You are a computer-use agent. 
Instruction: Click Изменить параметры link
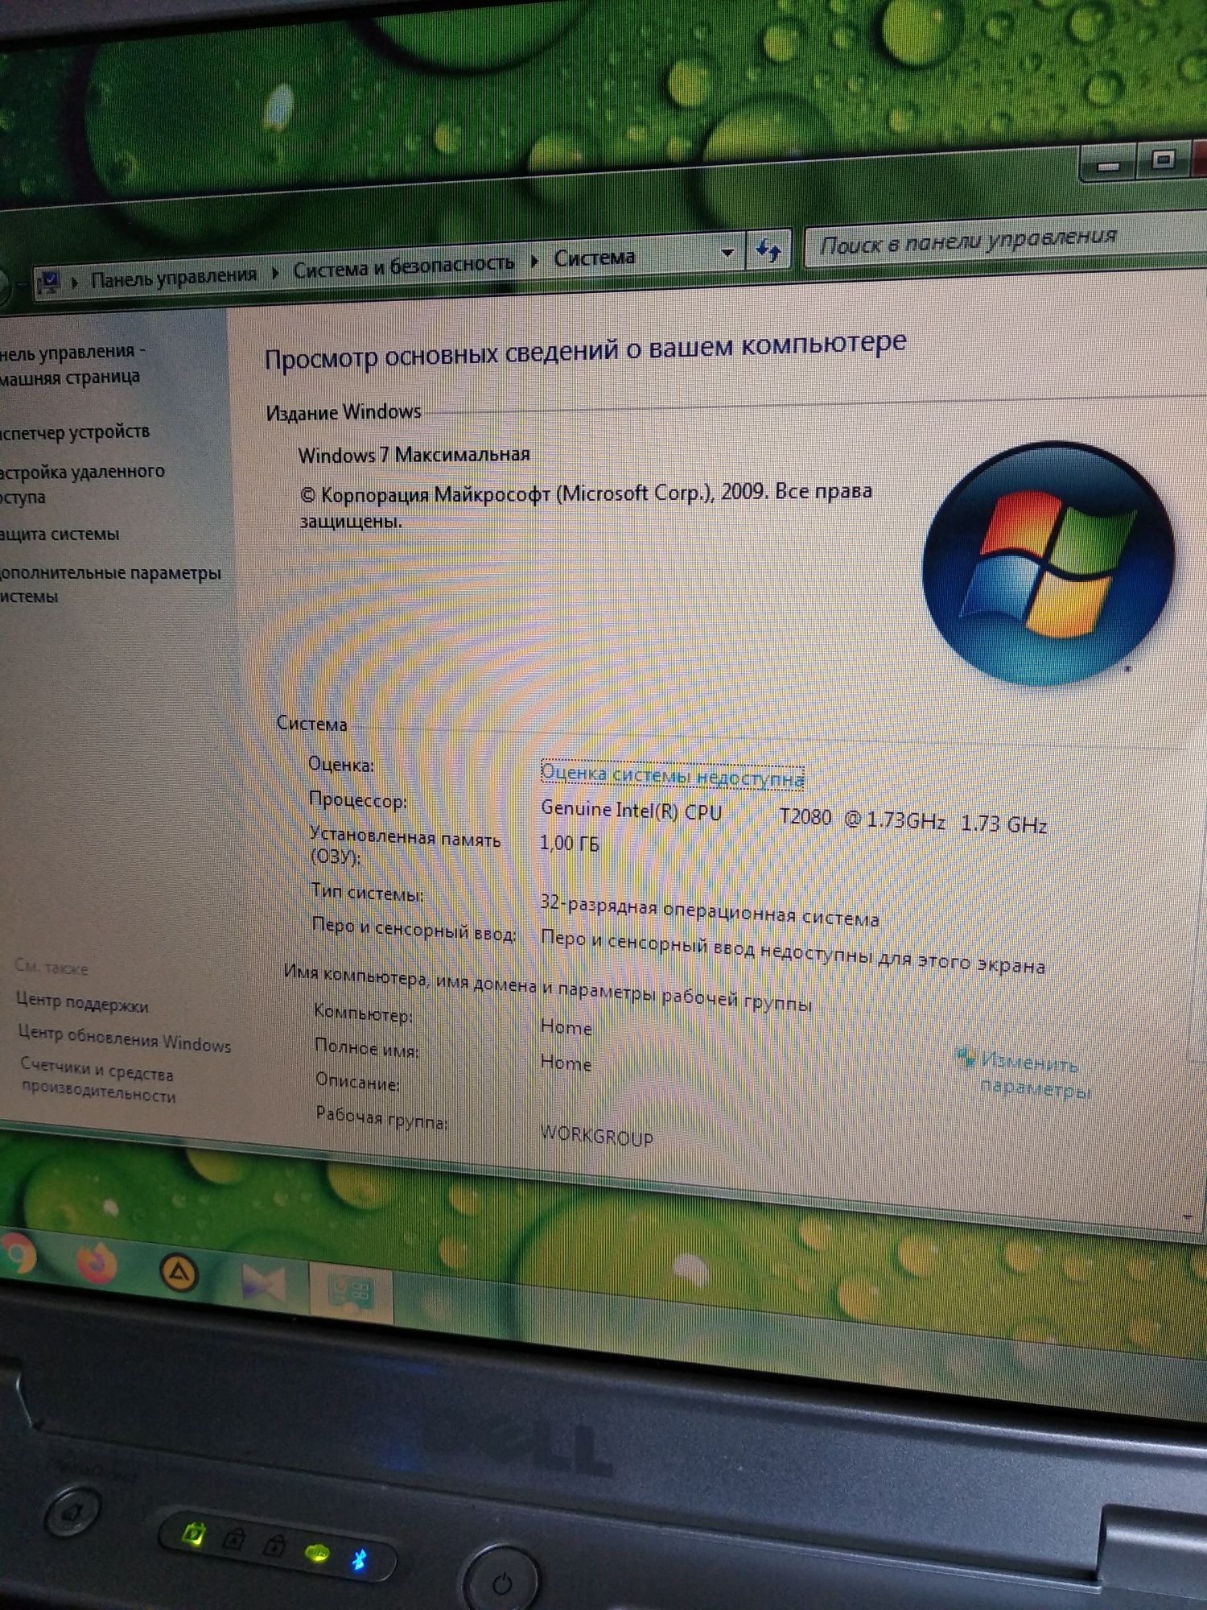click(1035, 1075)
